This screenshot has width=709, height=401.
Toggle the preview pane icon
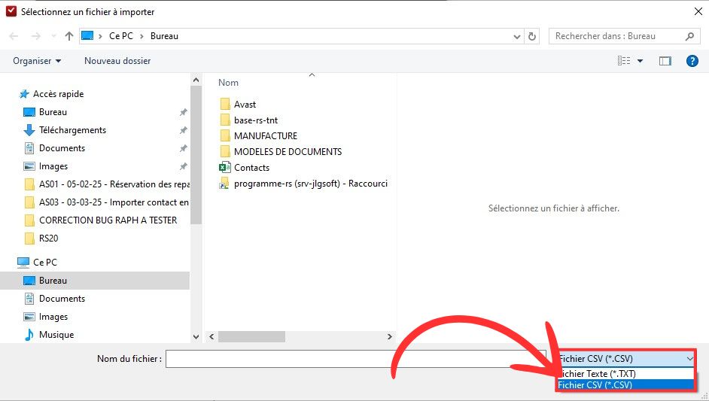tap(665, 61)
